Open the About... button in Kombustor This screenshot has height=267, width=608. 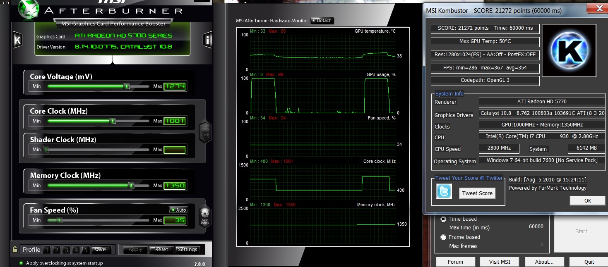pos(544,262)
